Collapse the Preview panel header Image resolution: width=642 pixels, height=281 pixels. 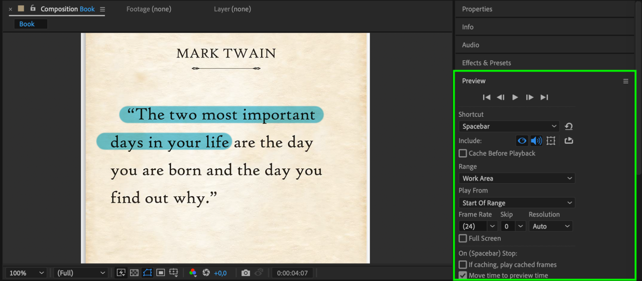pos(474,81)
